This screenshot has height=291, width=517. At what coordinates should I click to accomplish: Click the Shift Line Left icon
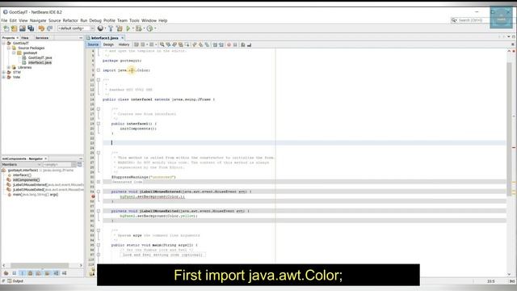(x=215, y=44)
